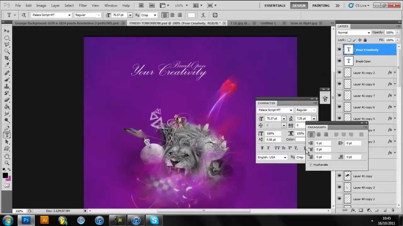The image size is (403, 226).
Task: Select the Path Selection tool
Action: click(7, 142)
